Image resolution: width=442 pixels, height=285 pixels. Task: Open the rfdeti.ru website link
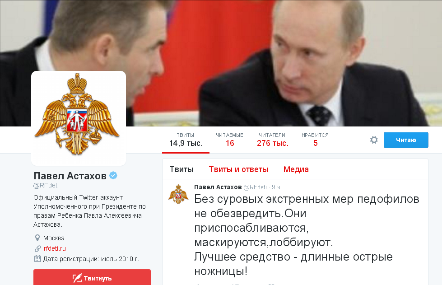[x=55, y=248]
